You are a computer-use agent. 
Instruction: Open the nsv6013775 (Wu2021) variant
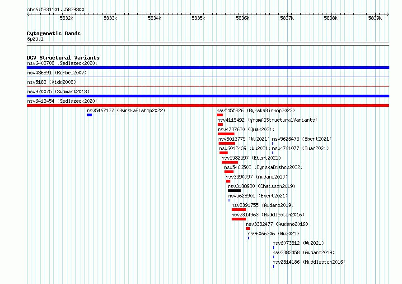[x=244, y=139]
